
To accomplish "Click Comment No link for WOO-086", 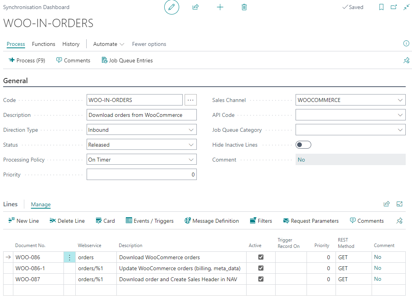I will click(x=378, y=257).
